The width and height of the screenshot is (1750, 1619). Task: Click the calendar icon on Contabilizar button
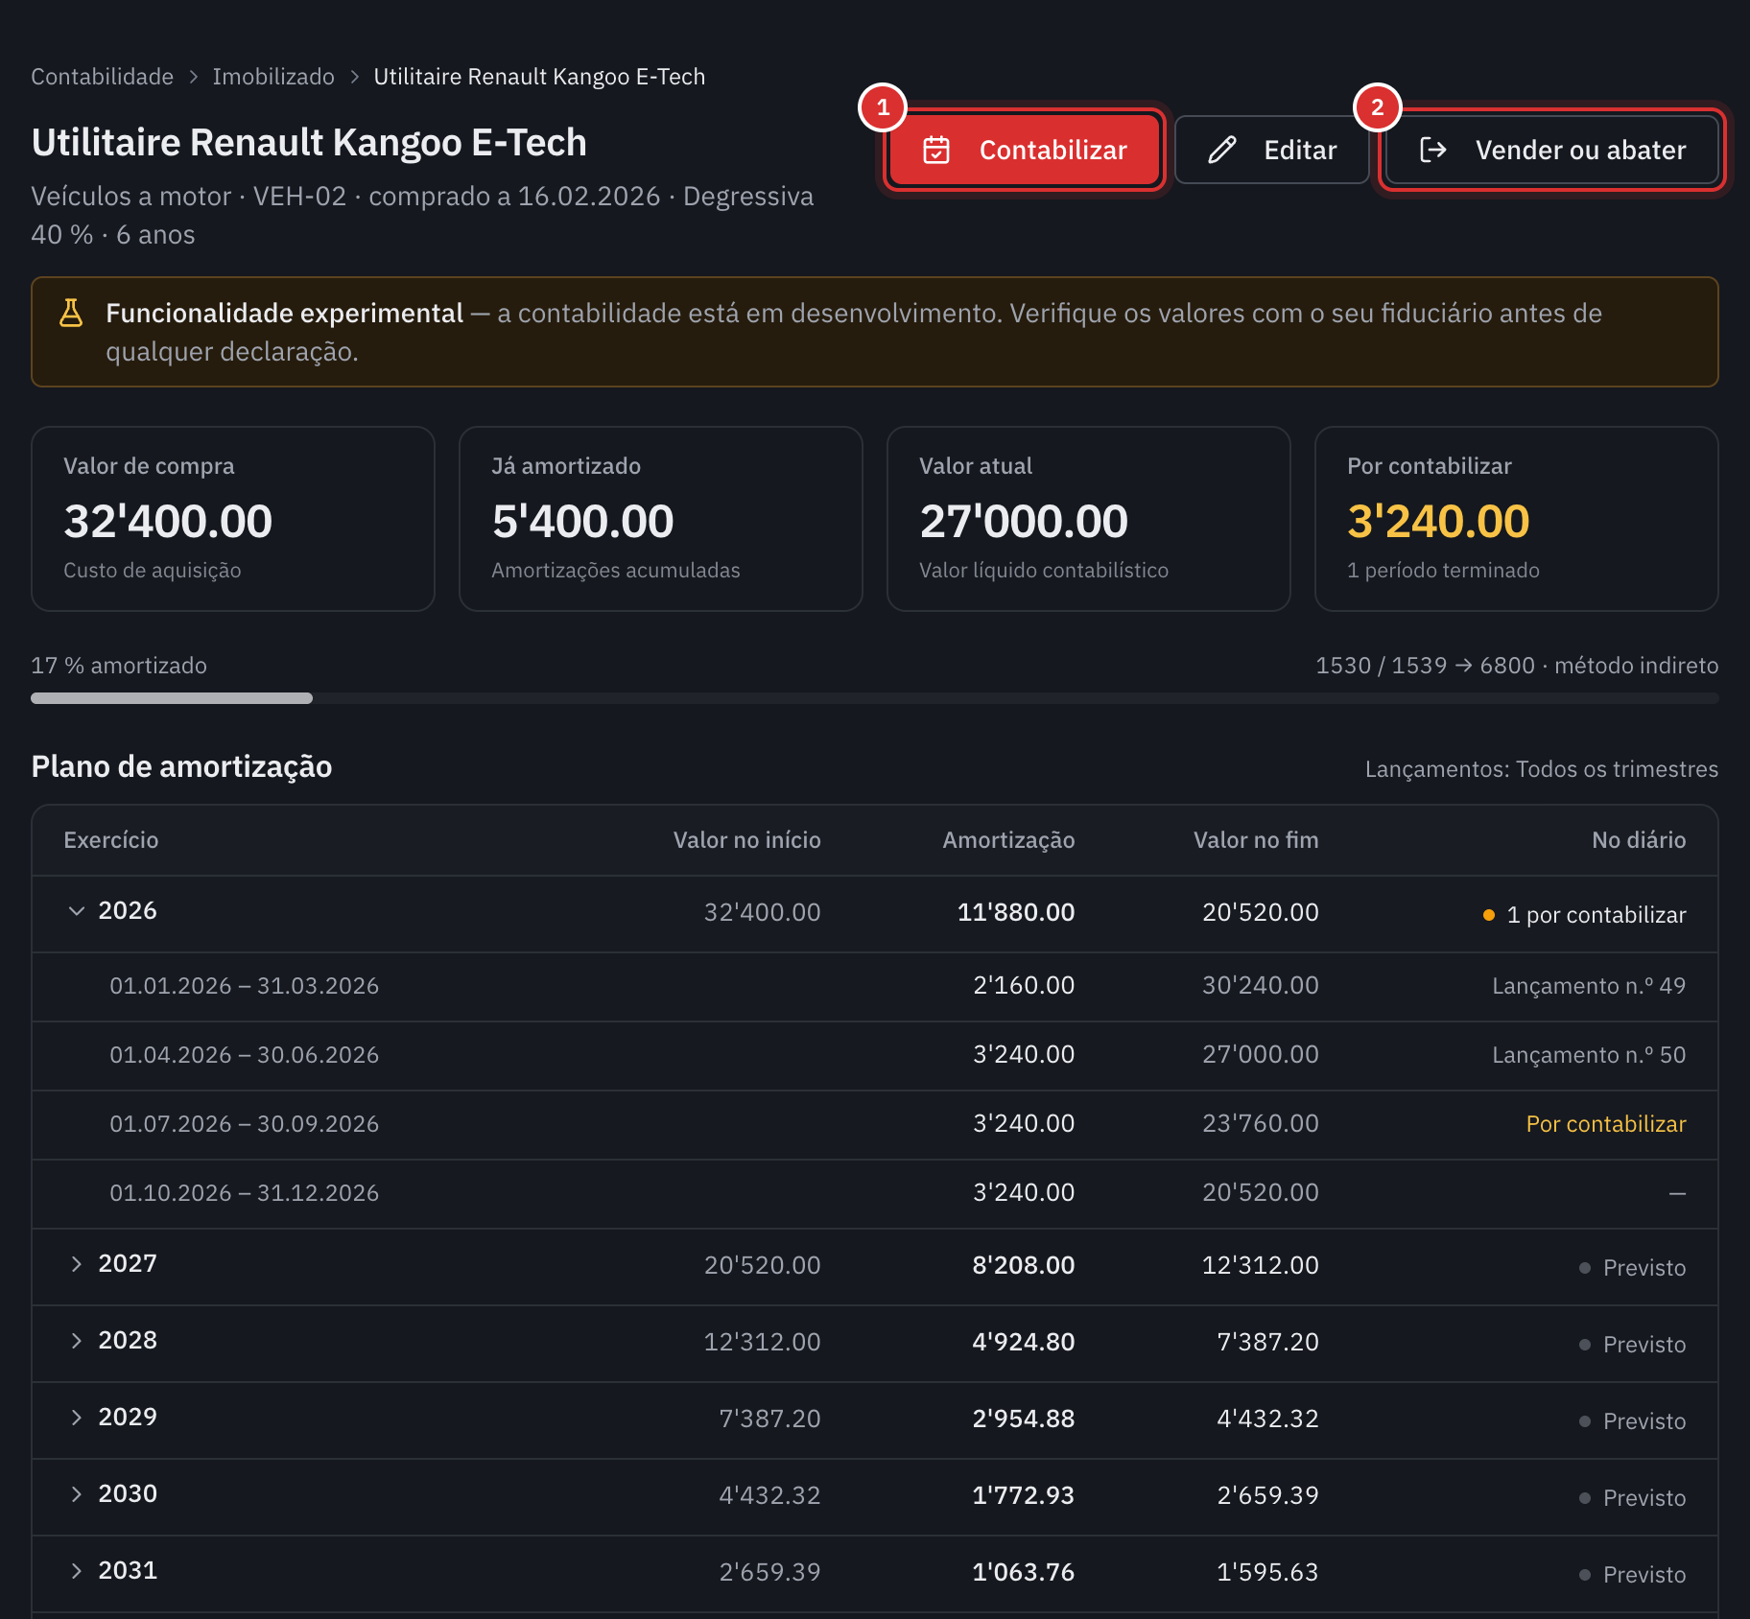click(935, 150)
